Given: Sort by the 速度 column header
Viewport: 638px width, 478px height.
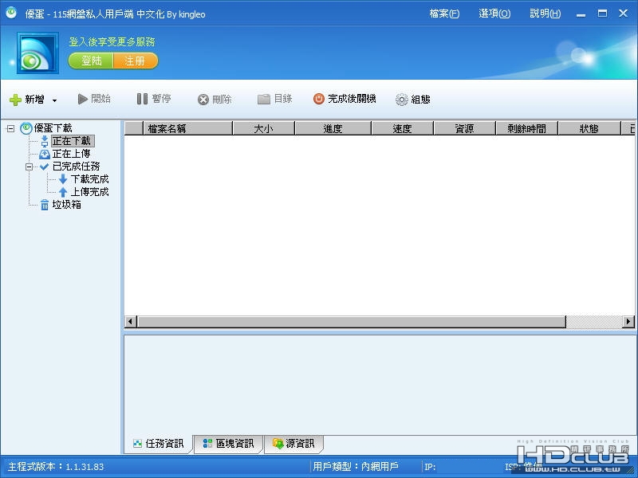Looking at the screenshot, I should (x=403, y=128).
